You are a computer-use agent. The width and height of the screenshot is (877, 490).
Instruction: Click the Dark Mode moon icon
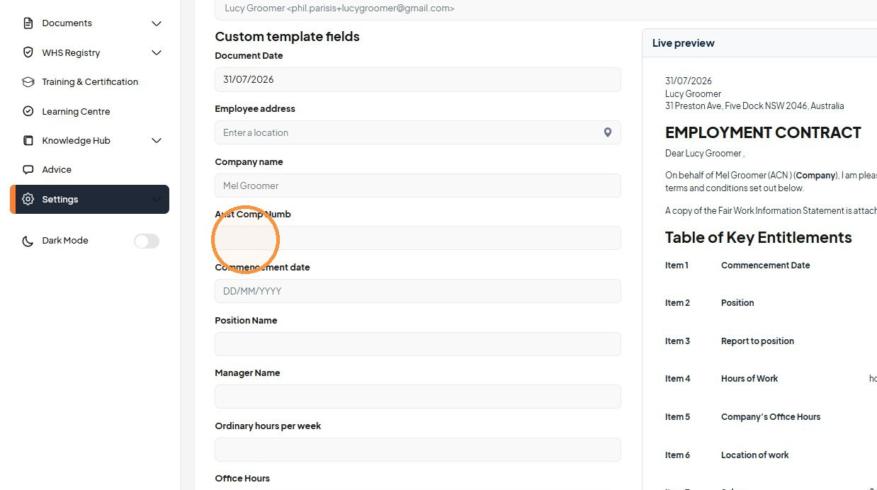(28, 241)
